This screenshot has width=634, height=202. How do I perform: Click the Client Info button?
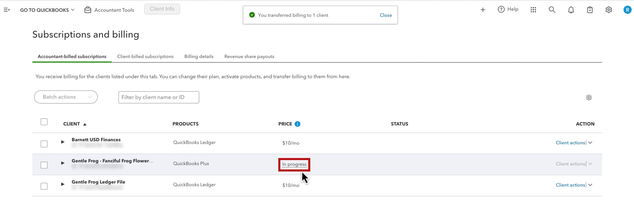(x=162, y=9)
